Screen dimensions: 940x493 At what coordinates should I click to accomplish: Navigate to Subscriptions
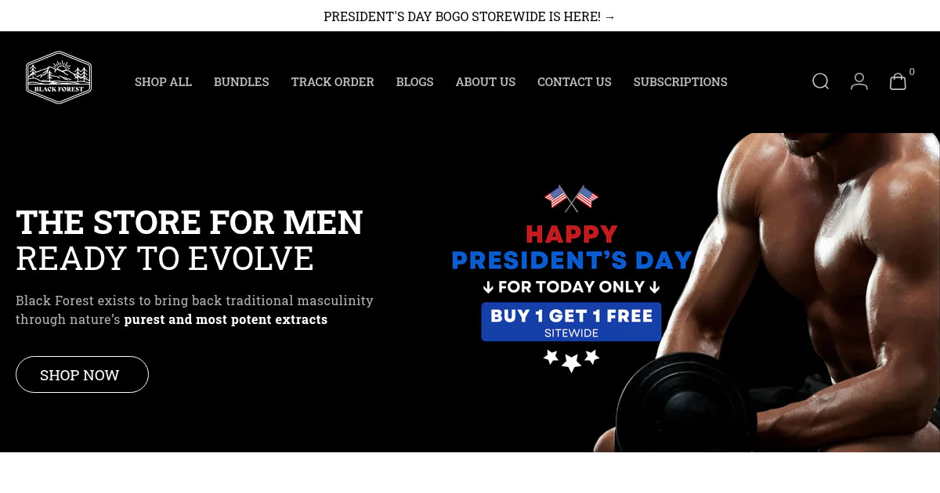[x=681, y=81]
